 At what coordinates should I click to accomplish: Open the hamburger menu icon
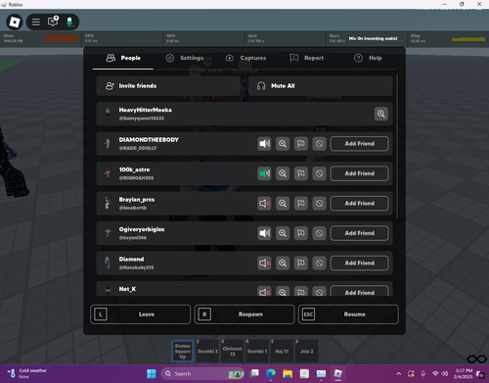(x=36, y=23)
